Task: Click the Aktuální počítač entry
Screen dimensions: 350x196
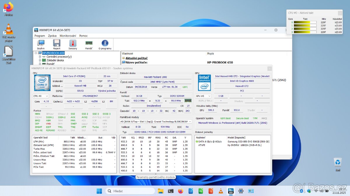Action: tap(136, 58)
